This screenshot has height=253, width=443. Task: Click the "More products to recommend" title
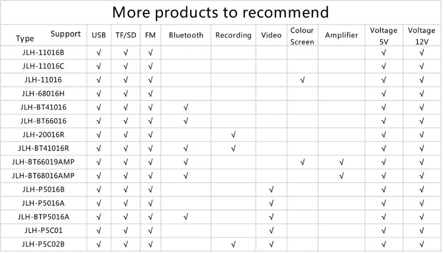point(221,12)
